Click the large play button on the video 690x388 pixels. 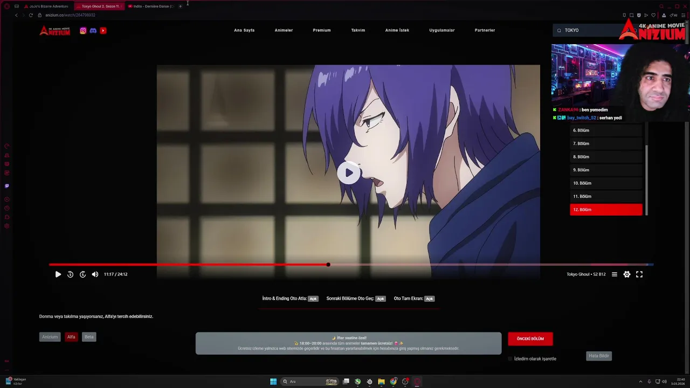point(349,173)
